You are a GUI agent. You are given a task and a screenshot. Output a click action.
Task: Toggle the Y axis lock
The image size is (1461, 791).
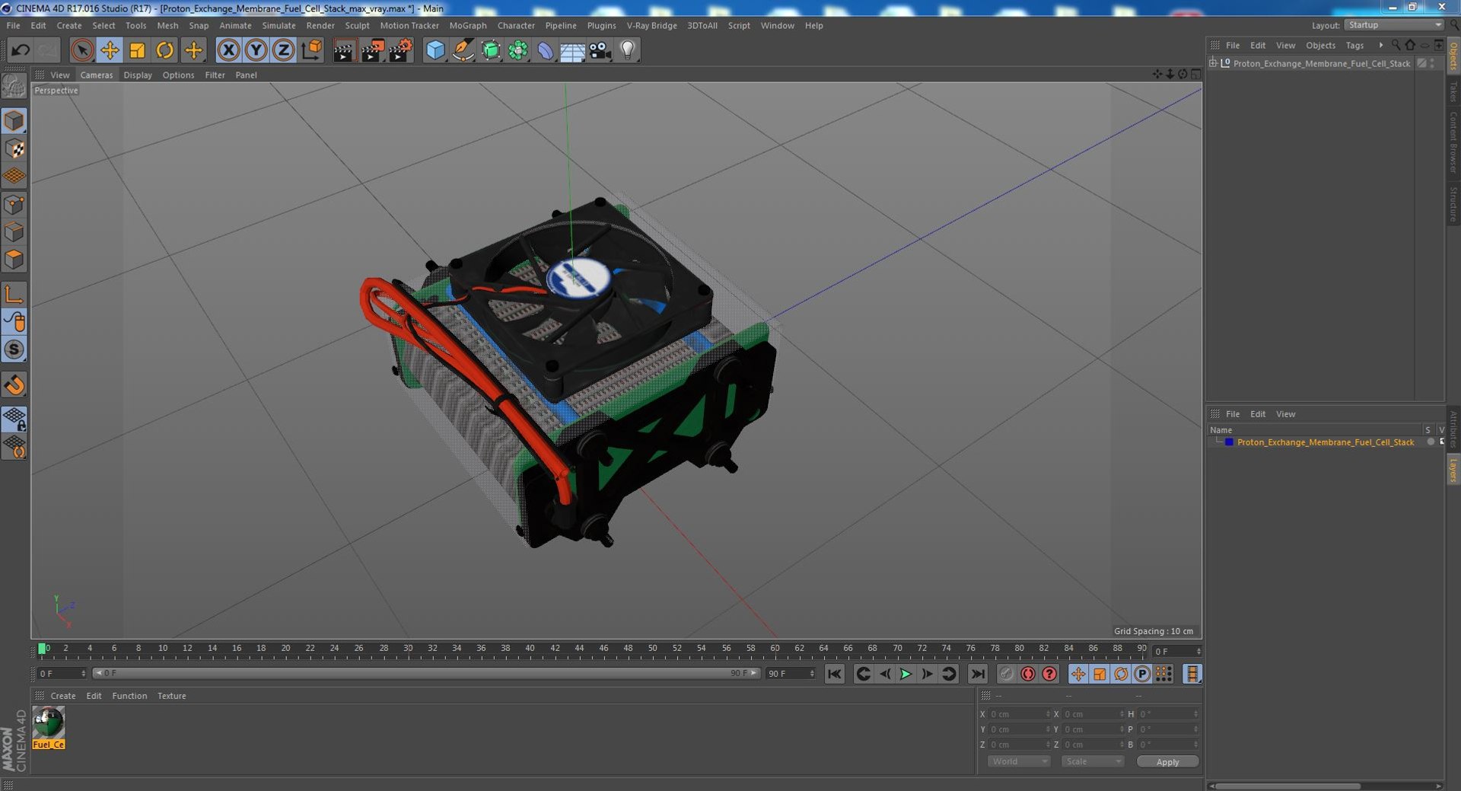[256, 50]
